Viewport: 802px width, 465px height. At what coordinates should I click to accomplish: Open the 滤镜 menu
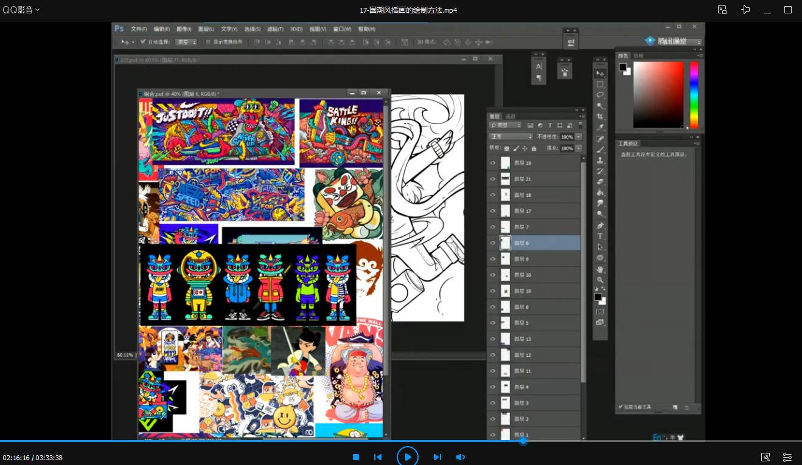tap(275, 29)
